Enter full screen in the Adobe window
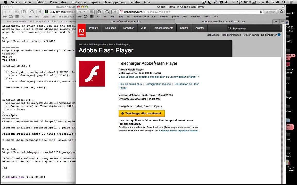 284,7
